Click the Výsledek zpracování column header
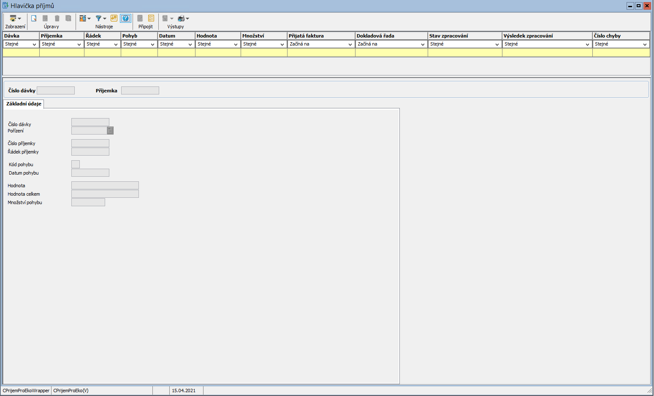The height and width of the screenshot is (396, 654). (x=547, y=36)
